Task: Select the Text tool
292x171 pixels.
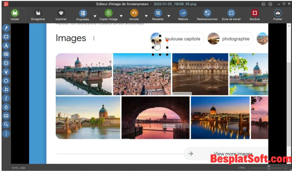Action: click(x=6, y=46)
